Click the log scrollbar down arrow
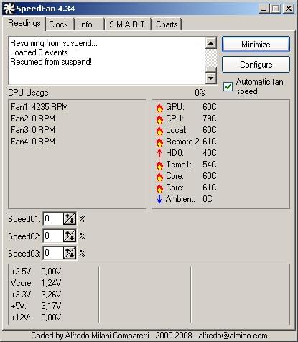298x342 pixels. coord(211,78)
